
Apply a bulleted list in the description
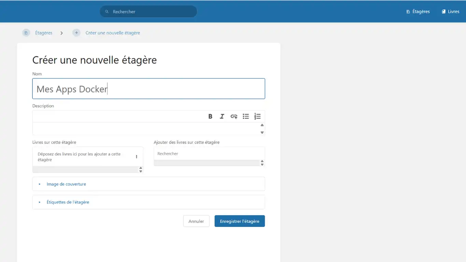click(246, 116)
